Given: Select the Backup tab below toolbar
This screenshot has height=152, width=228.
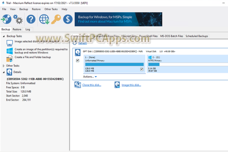Looking at the screenshot, I should (6, 29).
